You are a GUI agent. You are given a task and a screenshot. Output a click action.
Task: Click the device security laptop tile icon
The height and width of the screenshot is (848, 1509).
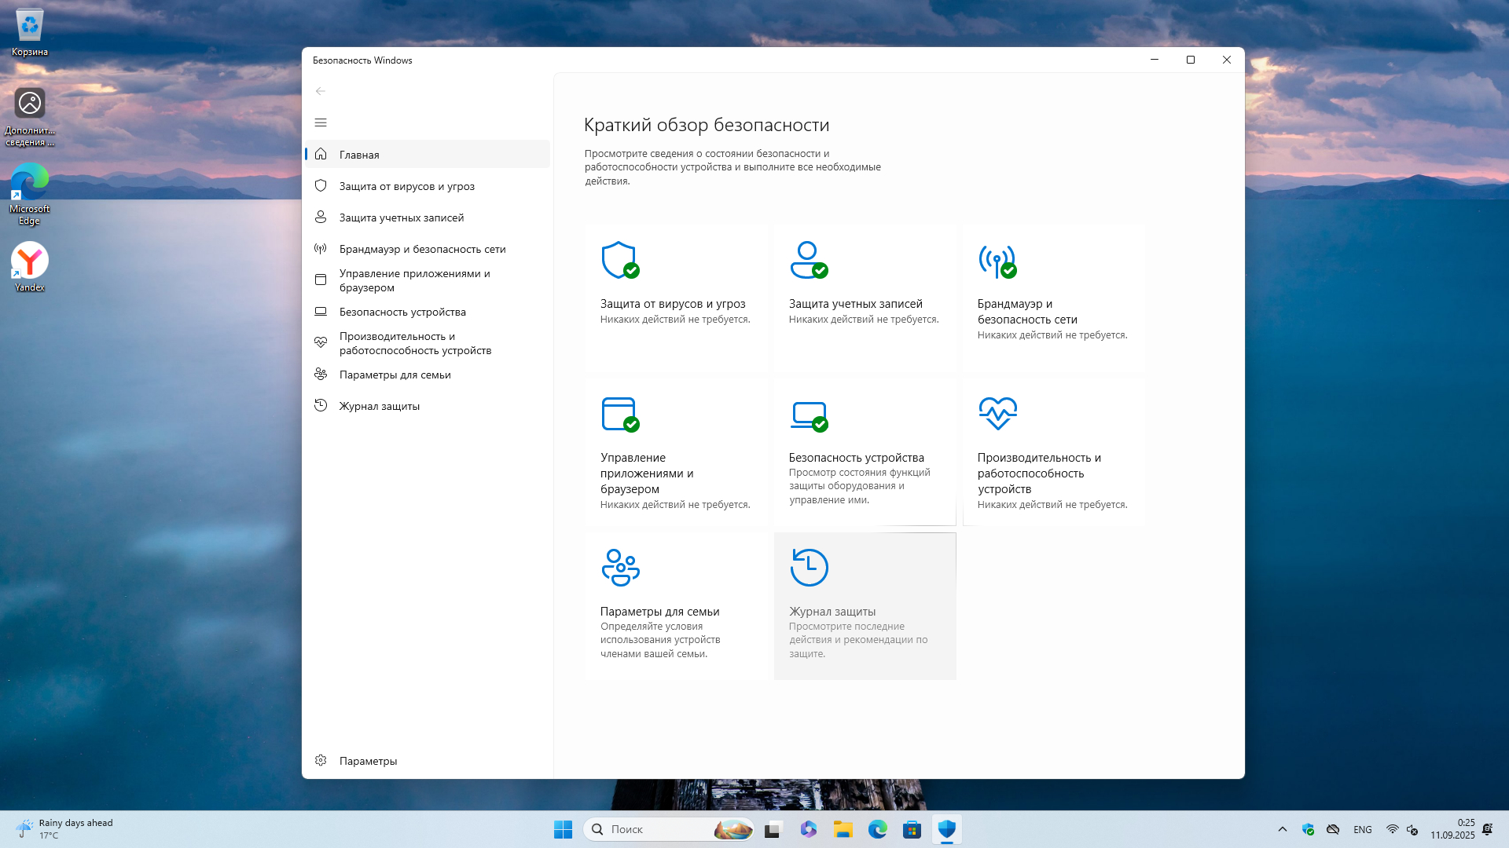pyautogui.click(x=808, y=414)
